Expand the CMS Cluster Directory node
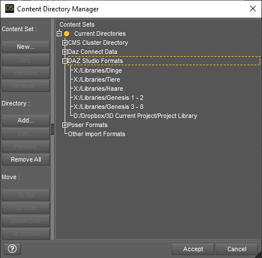Image resolution: width=262 pixels, height=258 pixels. (65, 43)
